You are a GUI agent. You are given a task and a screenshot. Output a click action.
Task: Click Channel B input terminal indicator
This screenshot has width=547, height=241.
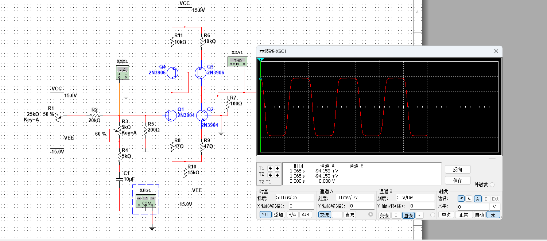pyautogui.click(x=432, y=215)
